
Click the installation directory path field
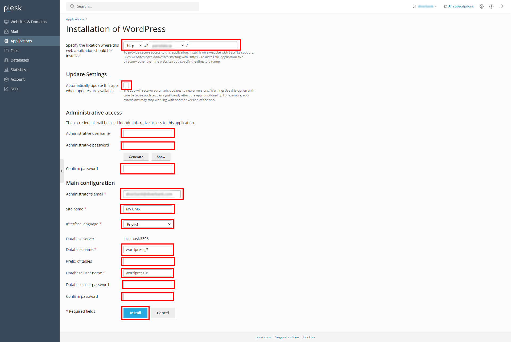(213, 45)
